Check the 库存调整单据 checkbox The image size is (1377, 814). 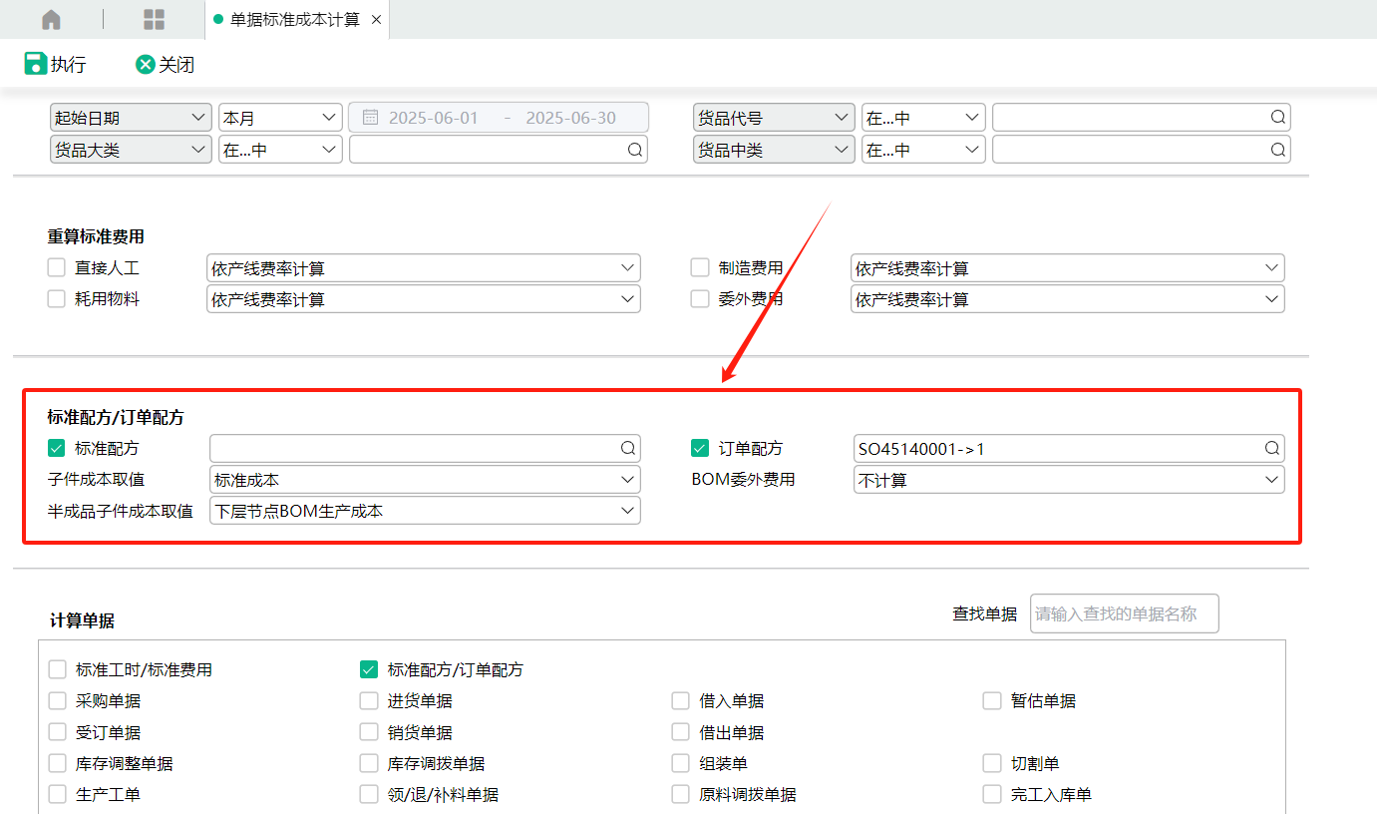57,763
